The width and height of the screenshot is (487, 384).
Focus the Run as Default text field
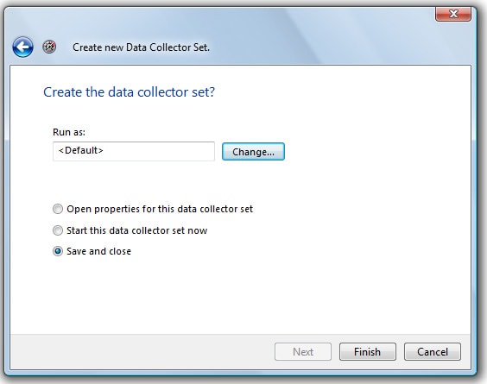click(x=134, y=151)
